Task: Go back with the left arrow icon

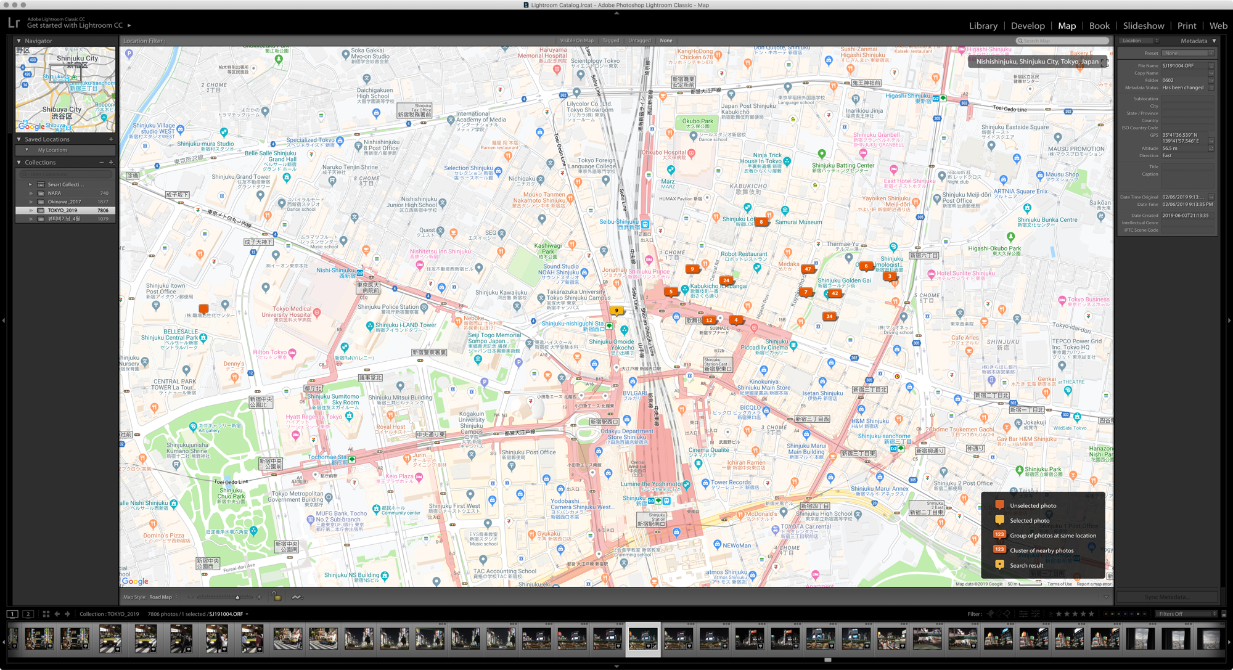Action: click(x=57, y=614)
